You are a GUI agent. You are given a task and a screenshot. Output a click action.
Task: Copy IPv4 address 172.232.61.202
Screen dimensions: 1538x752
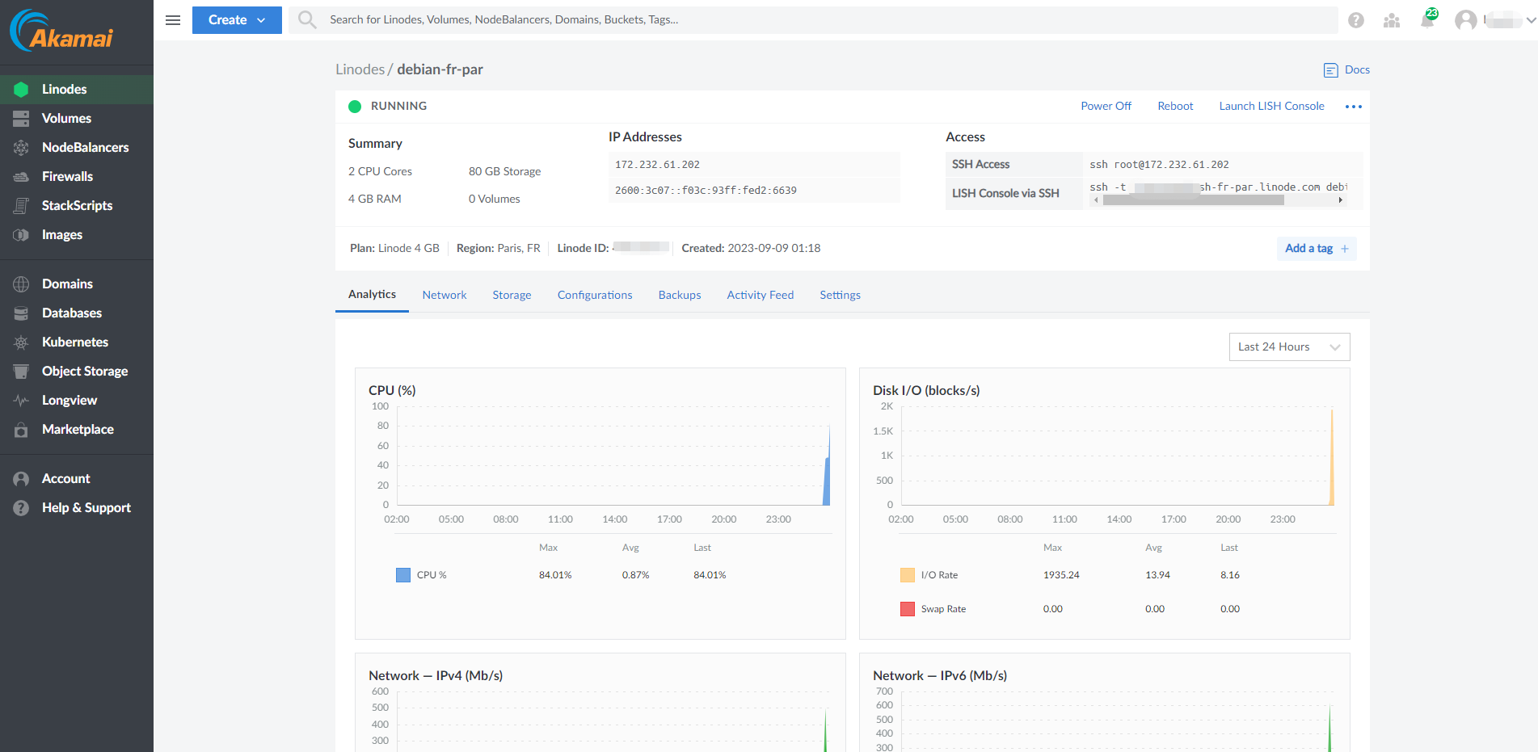[x=657, y=165]
